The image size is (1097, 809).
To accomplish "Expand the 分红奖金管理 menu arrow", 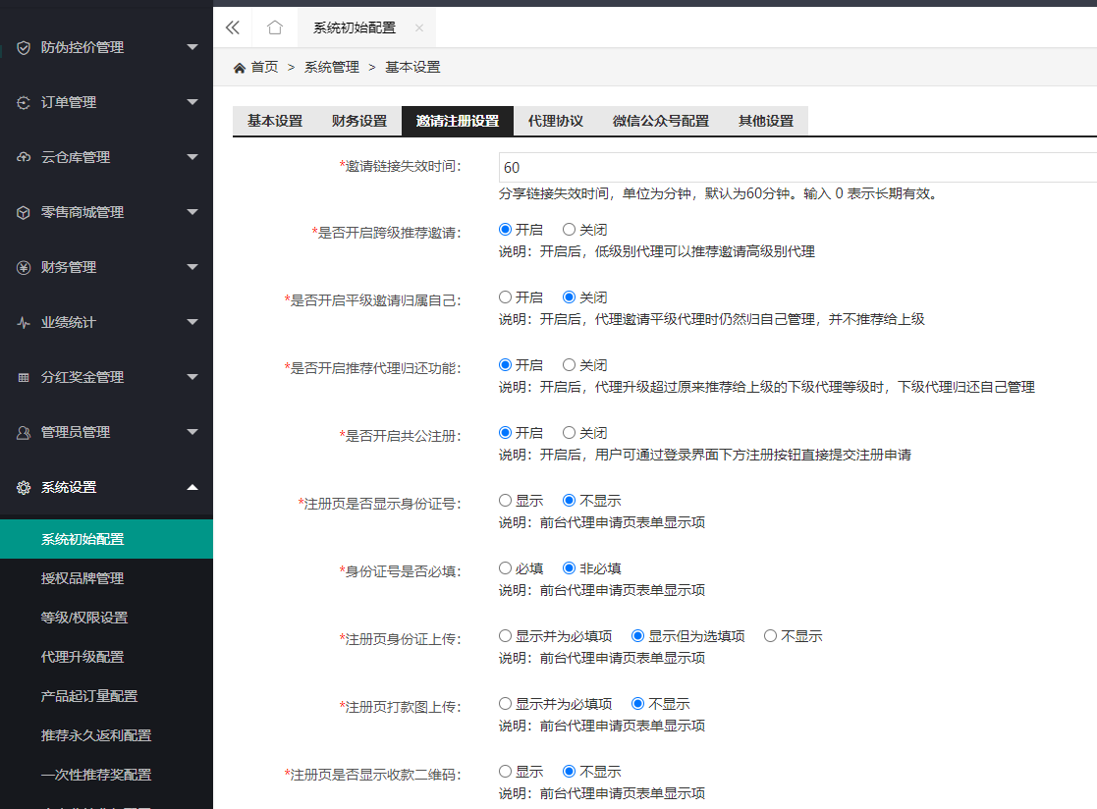I will (192, 377).
